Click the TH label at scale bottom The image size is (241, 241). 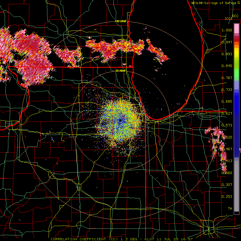(x=230, y=208)
